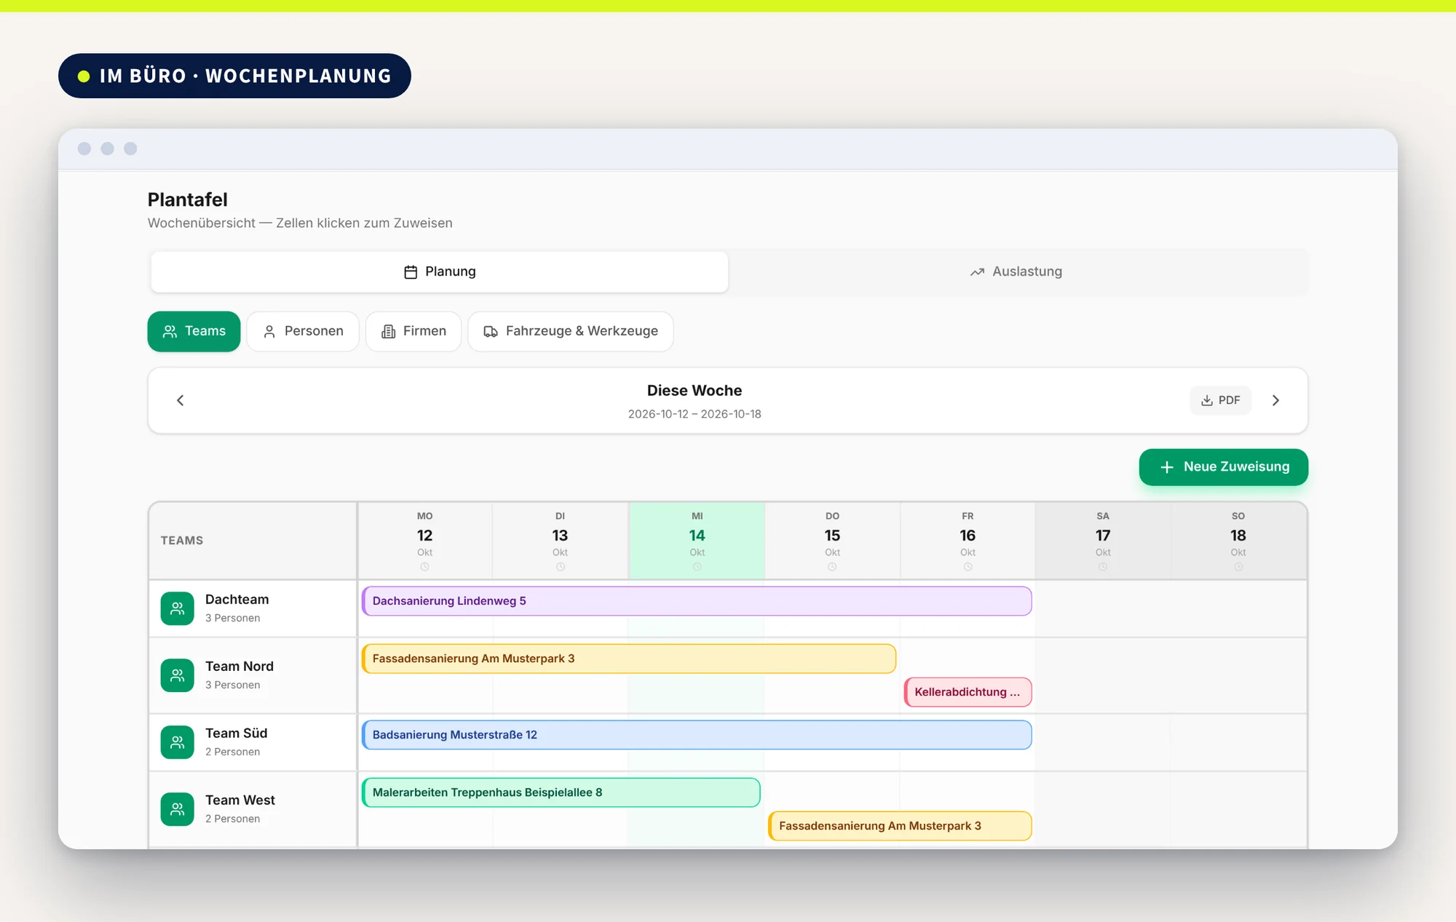Click the Team Nord group icon
Image resolution: width=1456 pixels, height=922 pixels.
(177, 675)
